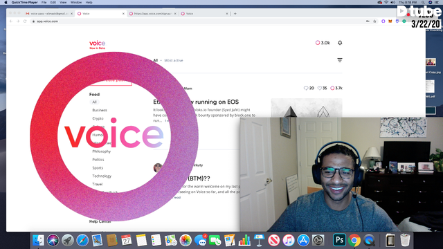
Task: Open Finder from the Dock
Action: [38, 241]
